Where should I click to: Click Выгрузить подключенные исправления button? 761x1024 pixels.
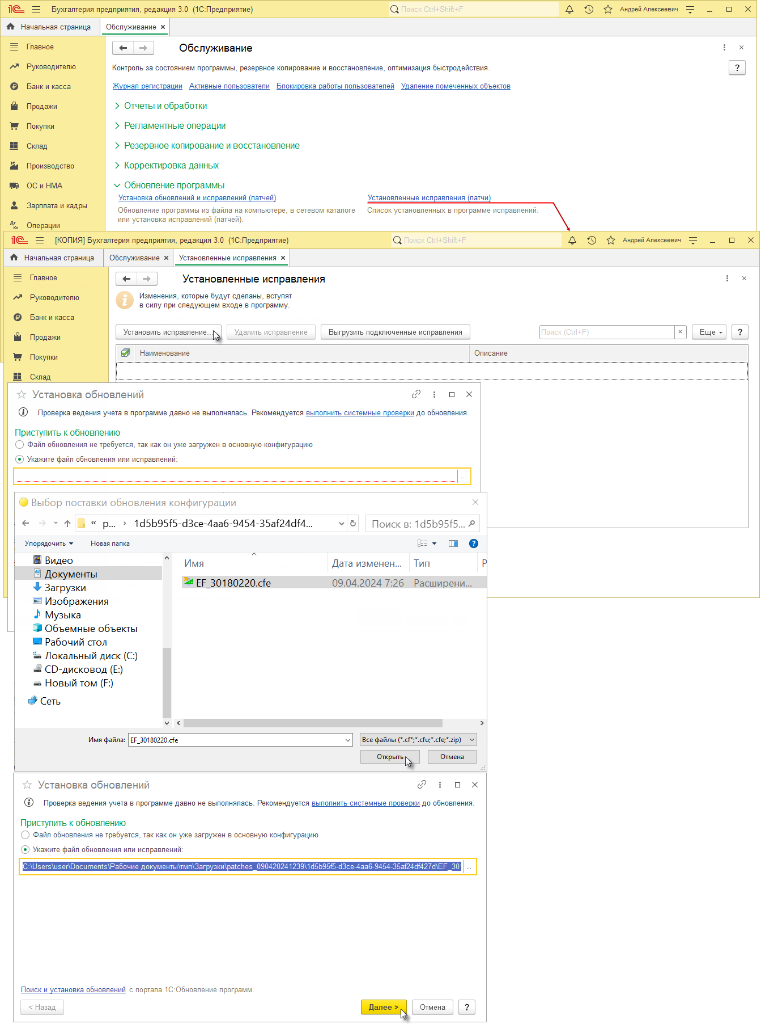click(x=396, y=332)
